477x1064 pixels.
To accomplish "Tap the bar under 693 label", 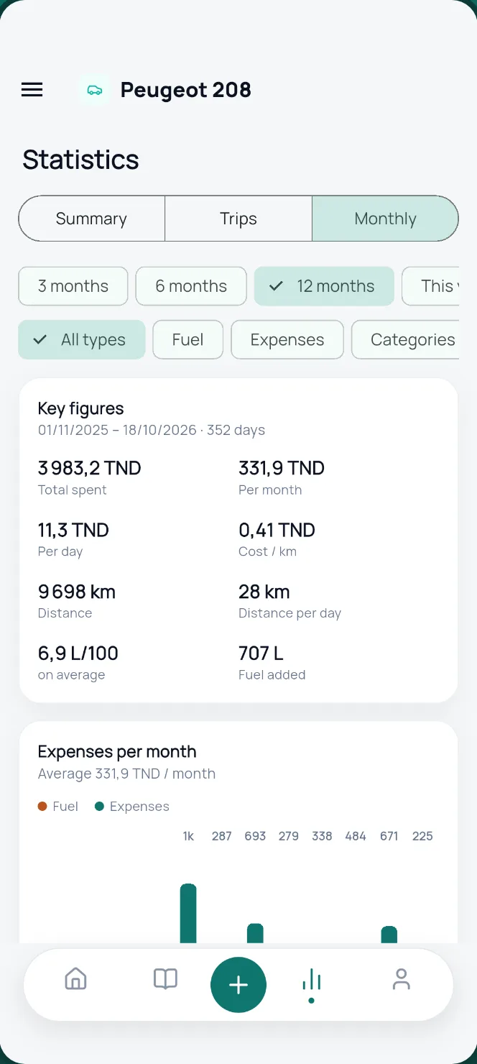I will point(255,933).
